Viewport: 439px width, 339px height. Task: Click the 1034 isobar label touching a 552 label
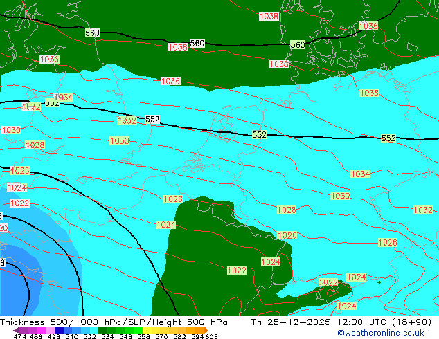(x=64, y=98)
